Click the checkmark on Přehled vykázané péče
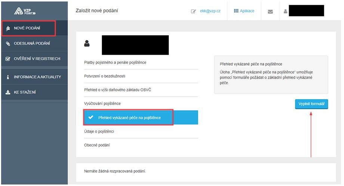Image resolution: width=344 pixels, height=186 pixels. click(90, 117)
